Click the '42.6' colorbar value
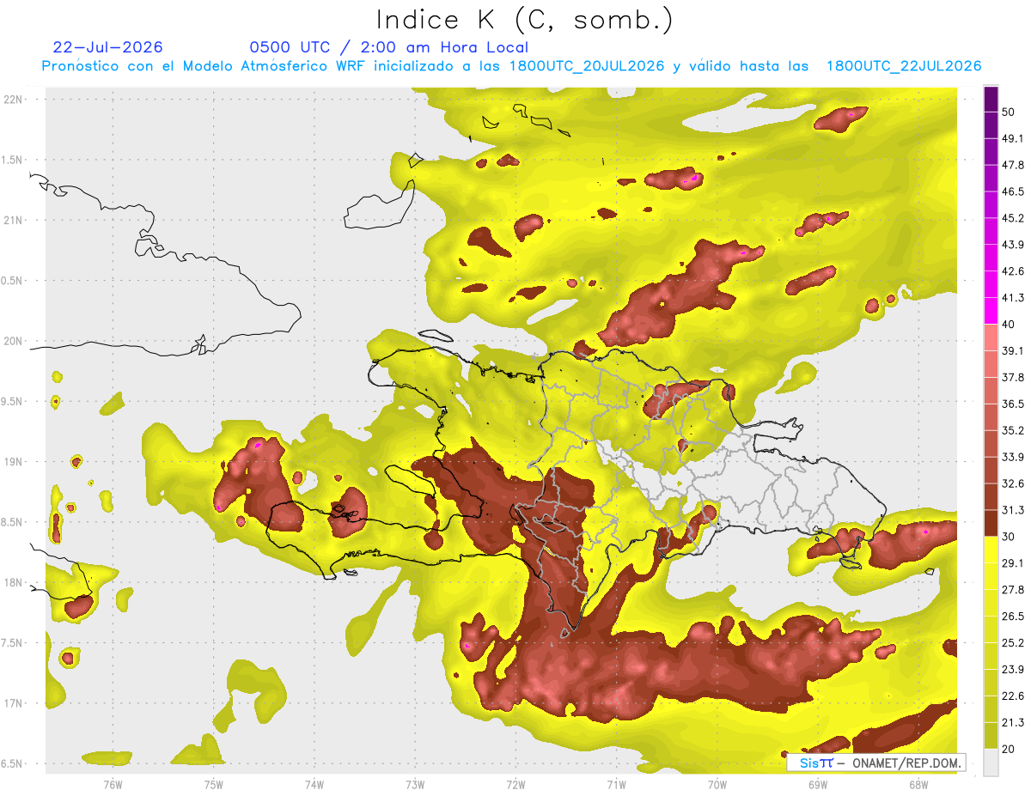This screenshot has width=1031, height=796. [x=1012, y=271]
